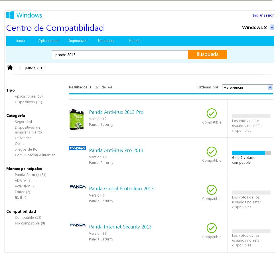Screen dimensions: 280x255
Task: Filter by 威刚 (2) brand
Action: coord(21,198)
